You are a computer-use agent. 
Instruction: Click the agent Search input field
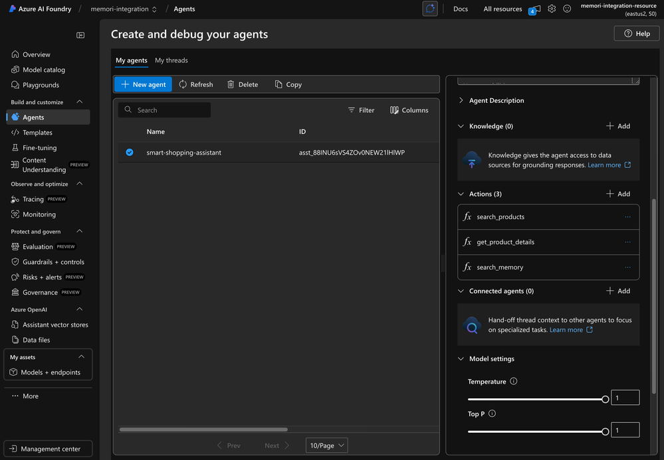pos(164,110)
